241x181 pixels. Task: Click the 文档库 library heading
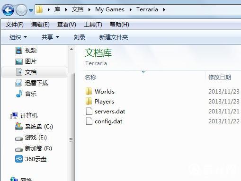click(x=98, y=53)
